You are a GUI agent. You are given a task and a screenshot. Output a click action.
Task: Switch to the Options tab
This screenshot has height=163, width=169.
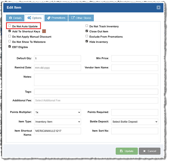[34, 18]
